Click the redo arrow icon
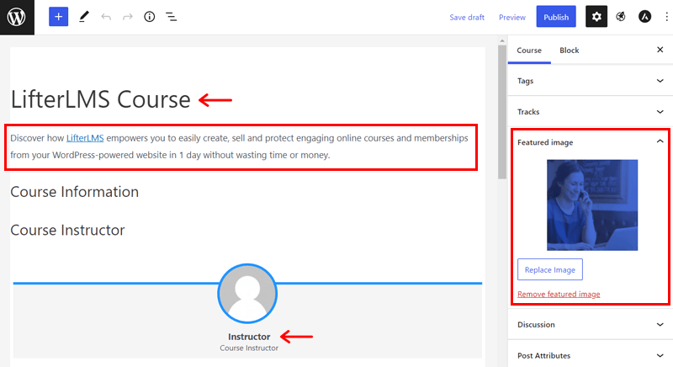Image resolution: width=673 pixels, height=367 pixels. tap(128, 17)
